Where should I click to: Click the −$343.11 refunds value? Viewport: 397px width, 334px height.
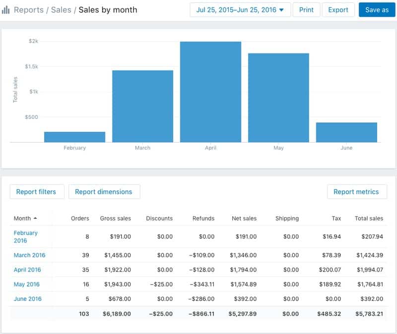(x=202, y=284)
